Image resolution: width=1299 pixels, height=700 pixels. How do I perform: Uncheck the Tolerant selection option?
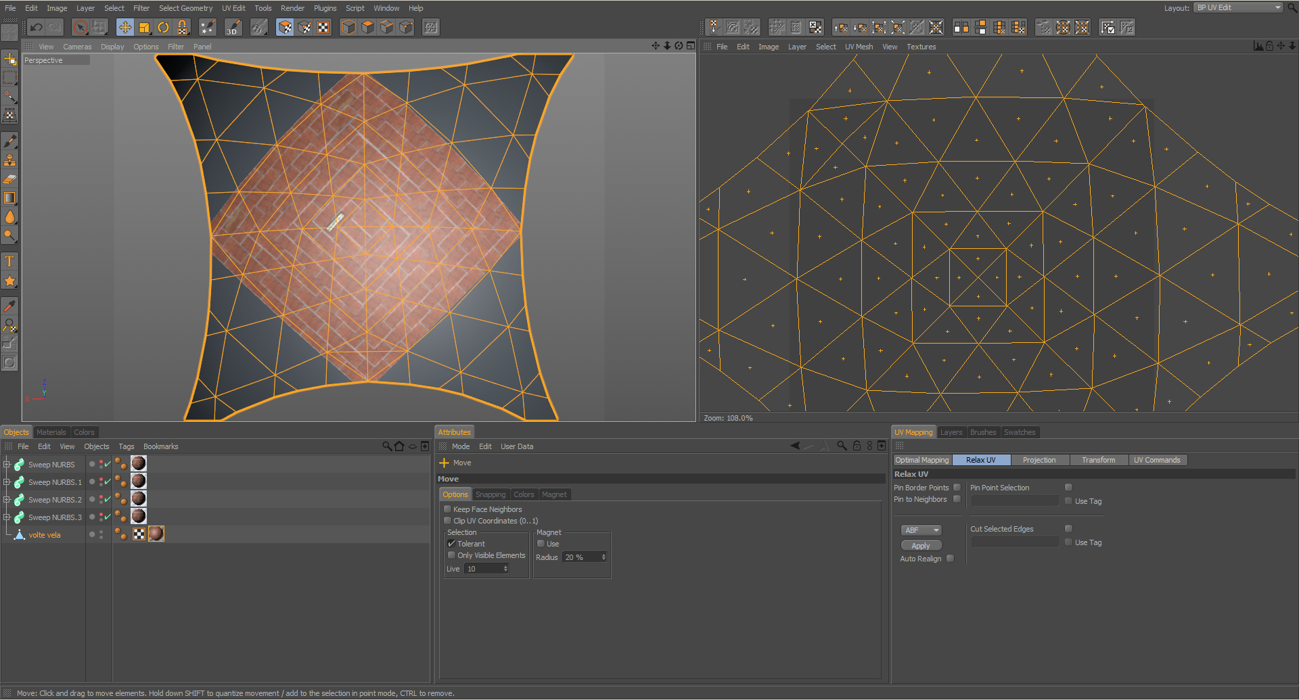tap(451, 544)
